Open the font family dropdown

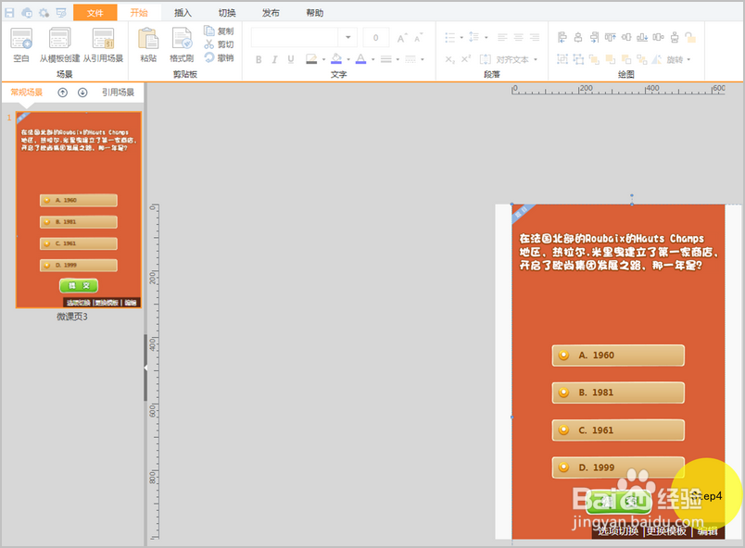click(x=348, y=37)
